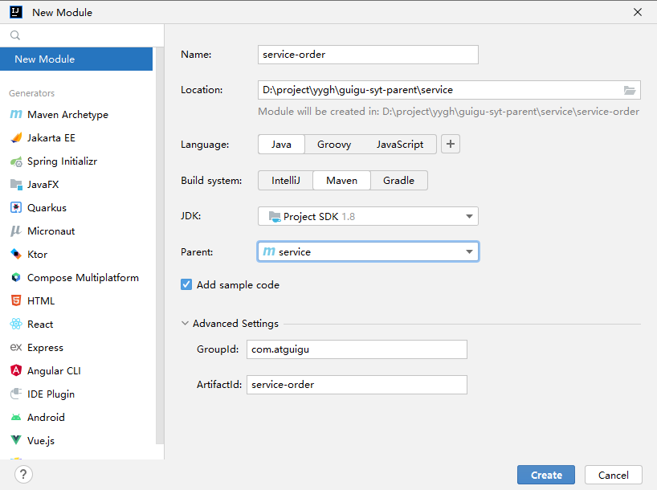
Task: Open the Parent module dropdown
Action: (368, 252)
